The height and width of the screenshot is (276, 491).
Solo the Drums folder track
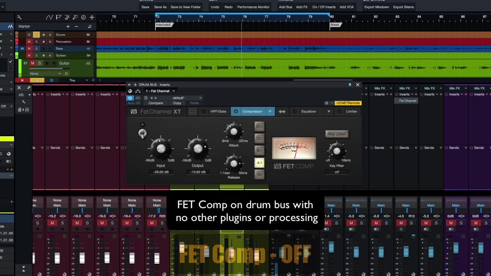tap(36, 35)
